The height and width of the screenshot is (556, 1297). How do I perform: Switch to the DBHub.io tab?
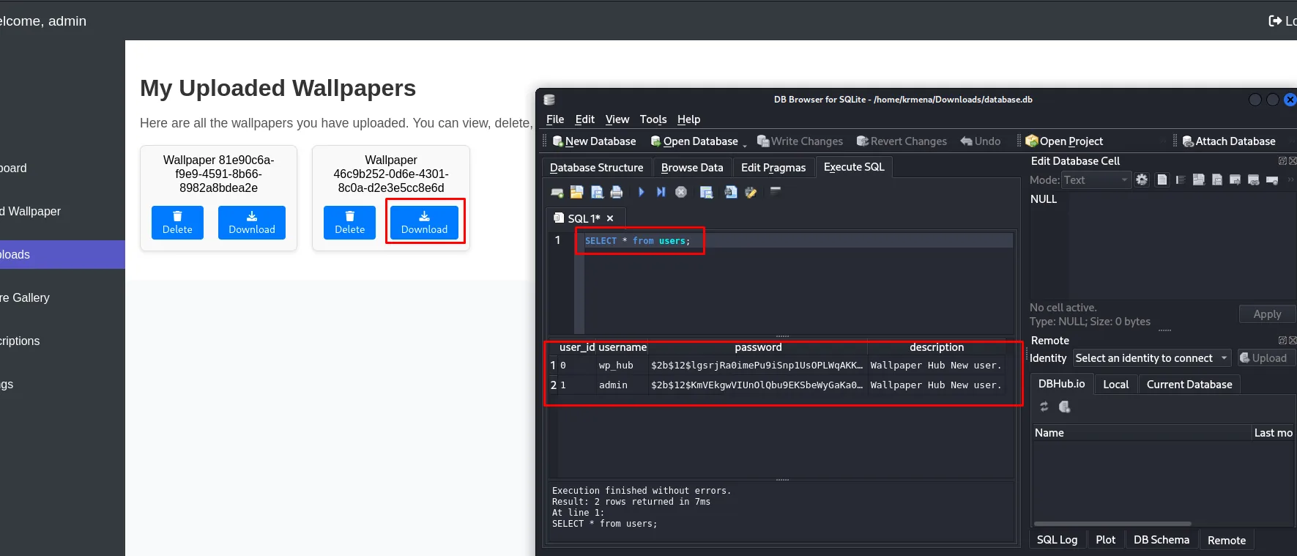click(x=1061, y=384)
